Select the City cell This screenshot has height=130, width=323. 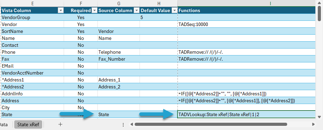coord(32,107)
